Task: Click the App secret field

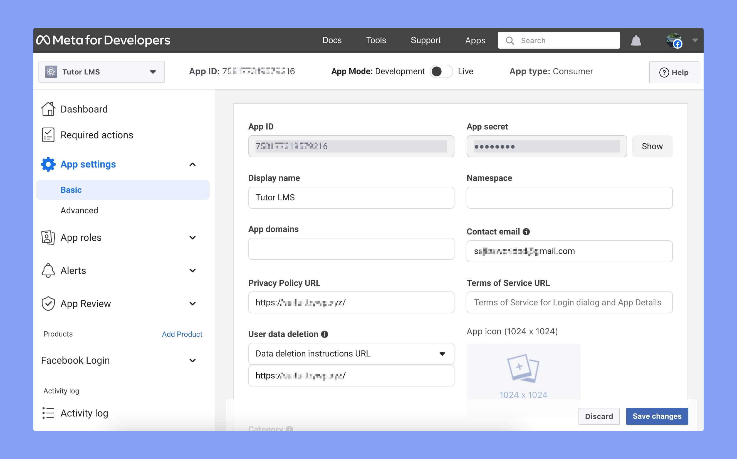Action: point(546,146)
